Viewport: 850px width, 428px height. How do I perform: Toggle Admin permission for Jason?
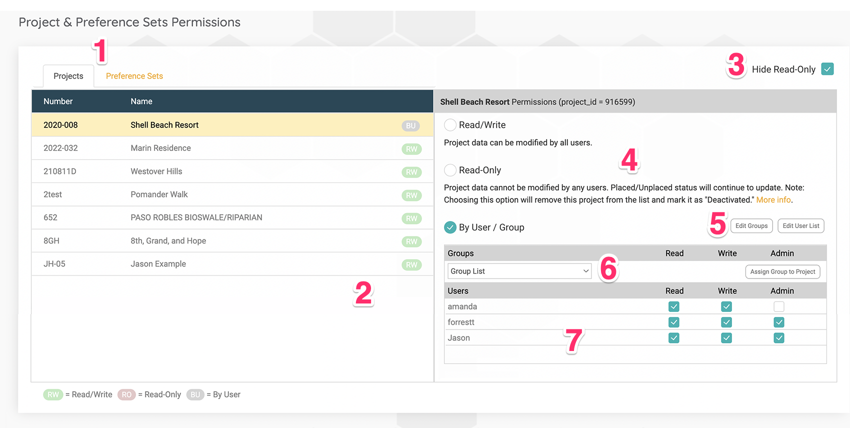pos(779,338)
